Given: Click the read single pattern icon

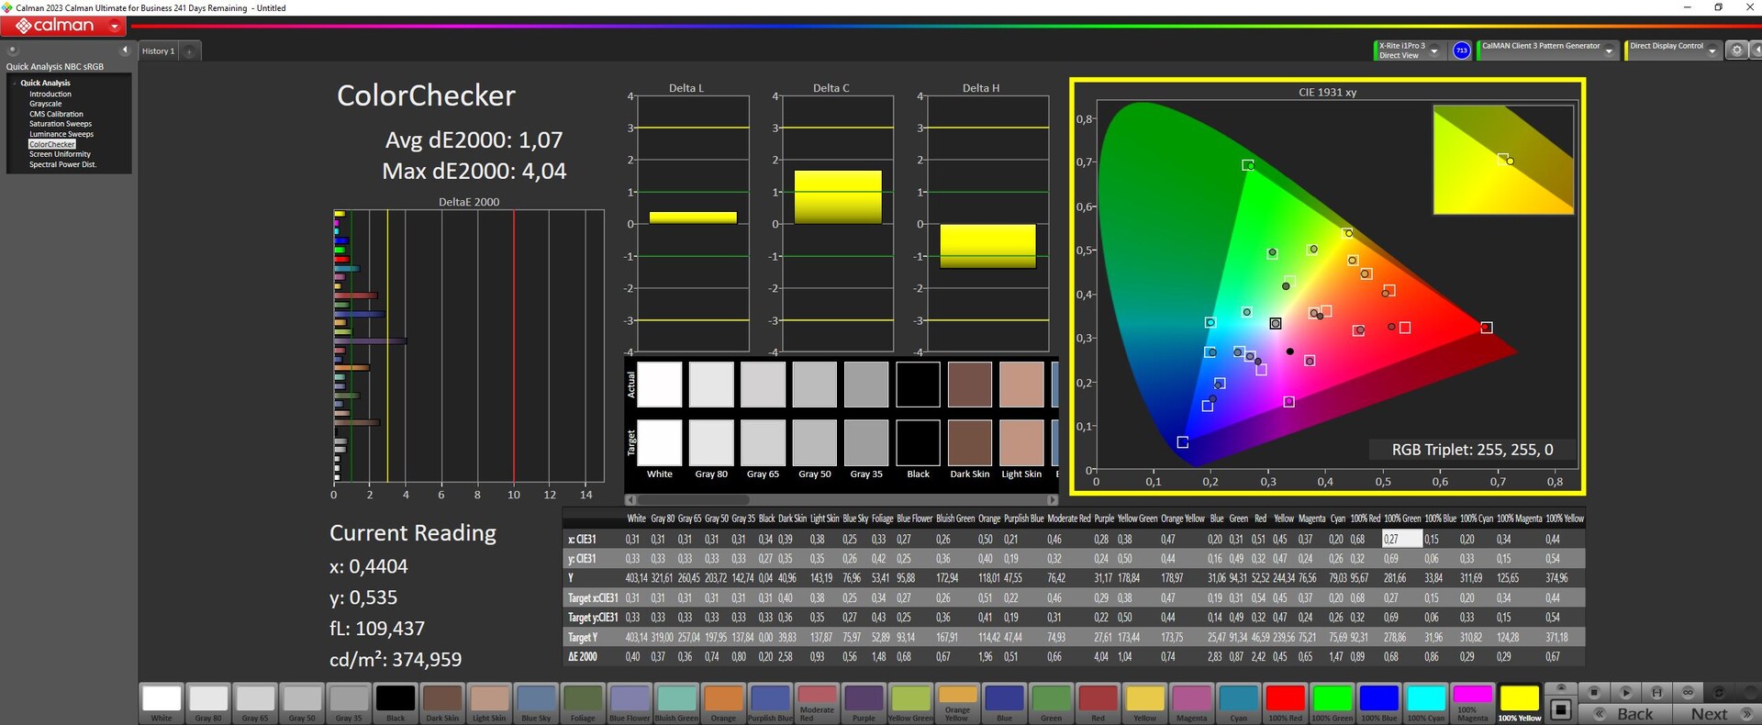Looking at the screenshot, I should (1625, 692).
